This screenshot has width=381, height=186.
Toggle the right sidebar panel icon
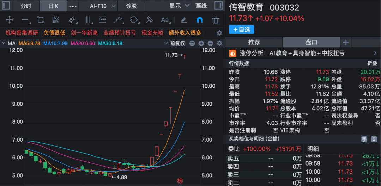point(218,6)
